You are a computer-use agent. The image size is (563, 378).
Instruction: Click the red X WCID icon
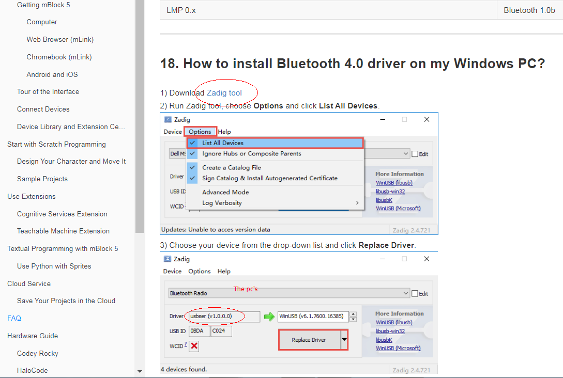pyautogui.click(x=194, y=346)
